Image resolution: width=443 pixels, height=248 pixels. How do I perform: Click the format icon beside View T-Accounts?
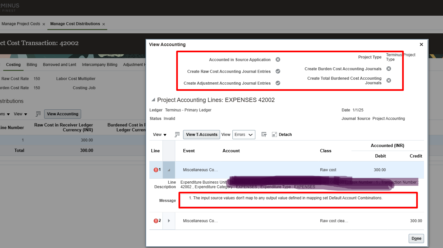click(177, 135)
